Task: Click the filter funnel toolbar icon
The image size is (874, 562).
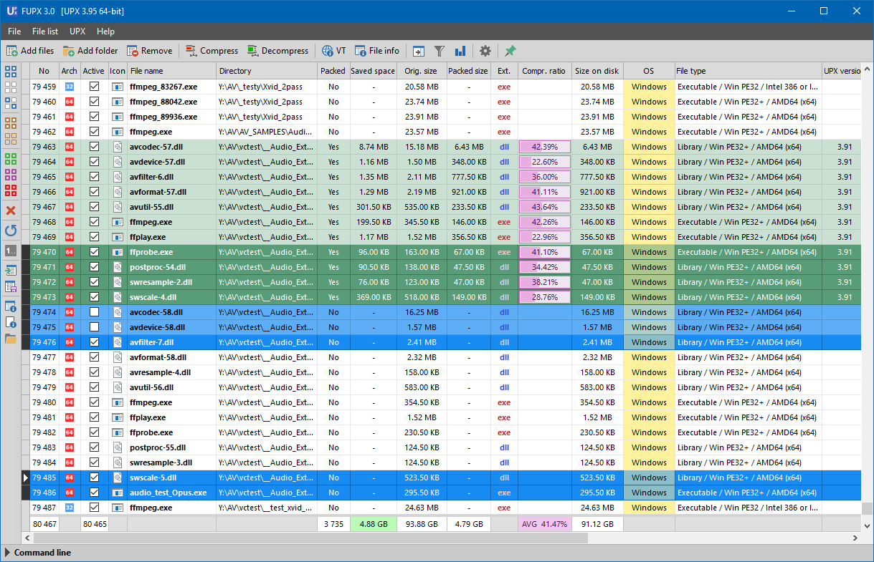Action: [440, 51]
